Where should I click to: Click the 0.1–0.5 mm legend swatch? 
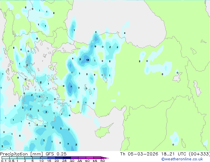(x=6, y=158)
